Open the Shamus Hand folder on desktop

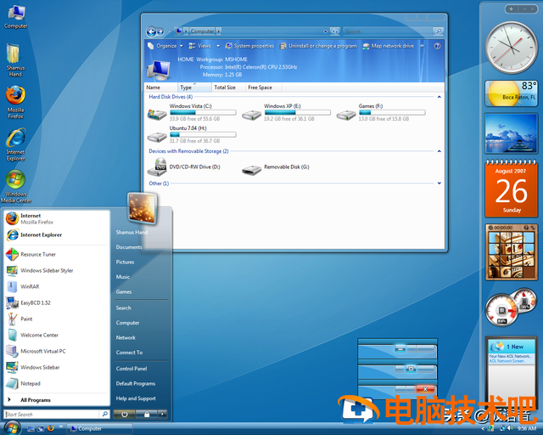(15, 59)
